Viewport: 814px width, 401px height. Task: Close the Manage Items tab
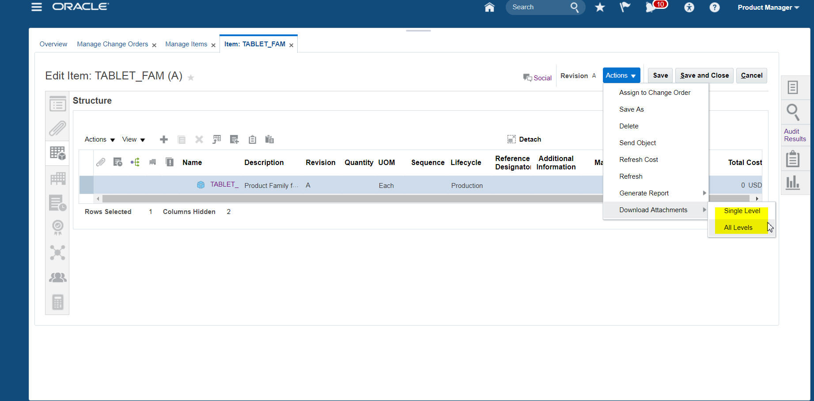pyautogui.click(x=213, y=45)
